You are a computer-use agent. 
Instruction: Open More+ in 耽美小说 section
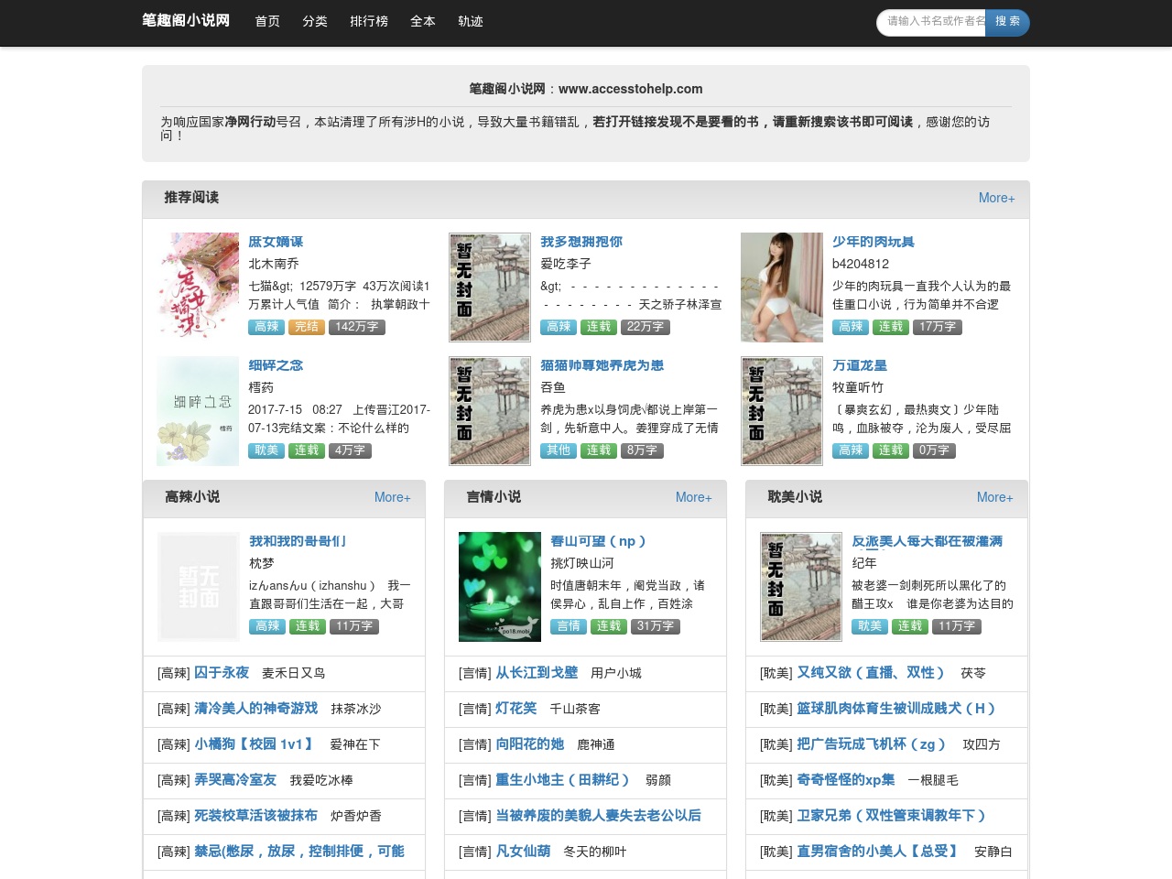(994, 497)
